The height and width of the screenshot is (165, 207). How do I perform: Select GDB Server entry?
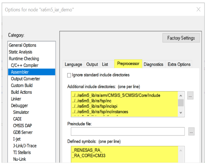(23, 132)
